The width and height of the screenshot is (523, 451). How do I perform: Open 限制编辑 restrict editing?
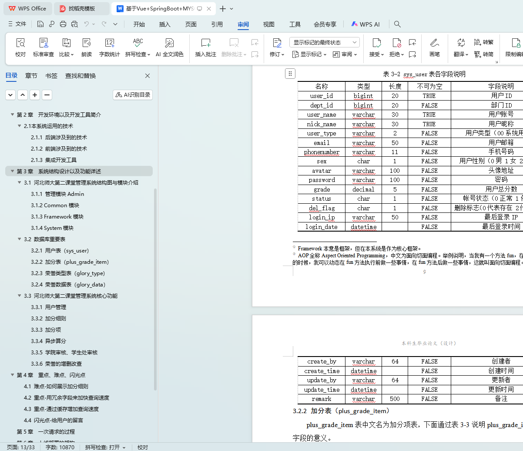(x=514, y=47)
